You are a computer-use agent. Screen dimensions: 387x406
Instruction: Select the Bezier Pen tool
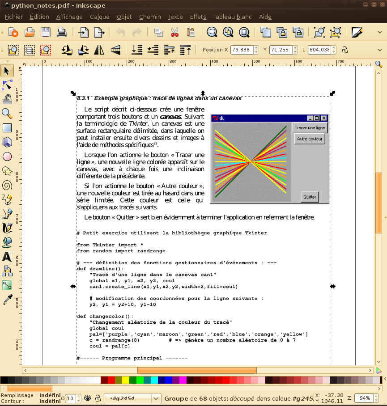click(7, 214)
